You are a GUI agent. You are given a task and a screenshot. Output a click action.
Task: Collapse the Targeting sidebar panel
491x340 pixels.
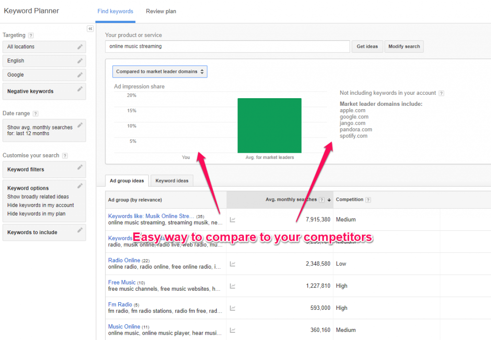coord(90,29)
